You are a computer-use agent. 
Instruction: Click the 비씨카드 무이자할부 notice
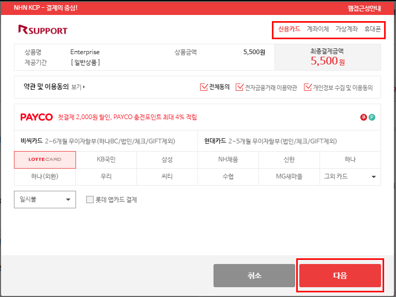coord(98,141)
